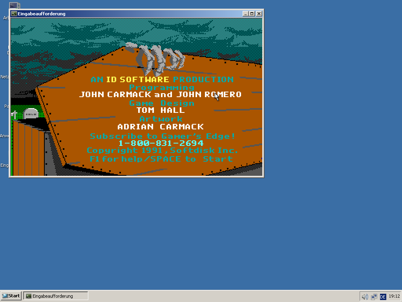Click 'F1 for help/SPACE to Start' line

(161, 159)
